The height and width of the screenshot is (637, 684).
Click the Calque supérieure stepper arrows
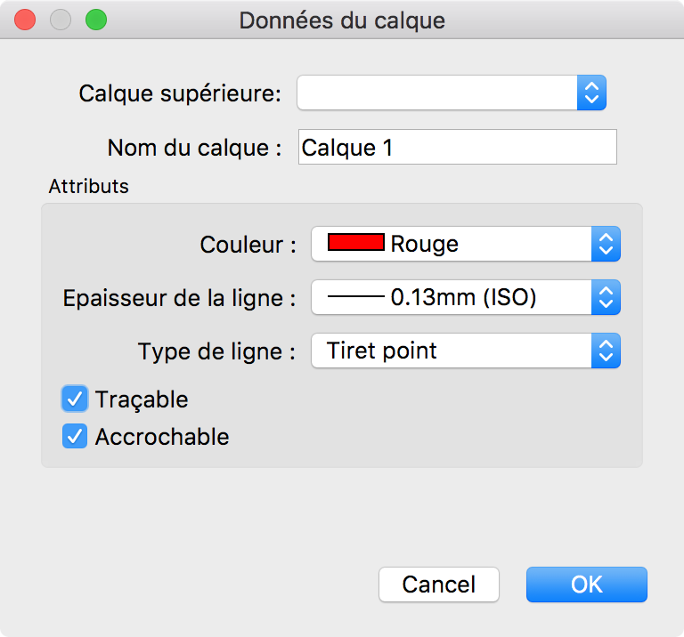point(591,93)
